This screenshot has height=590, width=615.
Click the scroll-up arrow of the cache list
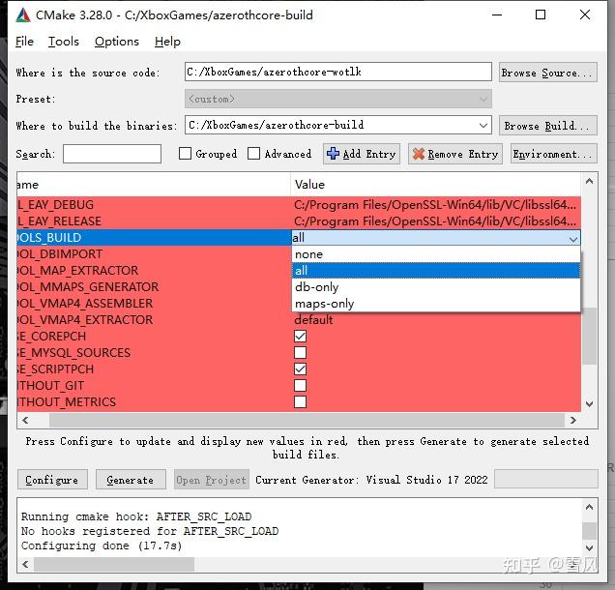tap(590, 183)
